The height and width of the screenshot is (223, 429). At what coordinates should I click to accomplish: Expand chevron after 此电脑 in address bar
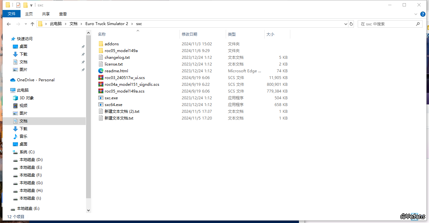[x=66, y=24]
